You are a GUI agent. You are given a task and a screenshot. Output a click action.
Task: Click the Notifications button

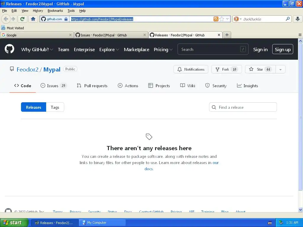[x=191, y=69]
